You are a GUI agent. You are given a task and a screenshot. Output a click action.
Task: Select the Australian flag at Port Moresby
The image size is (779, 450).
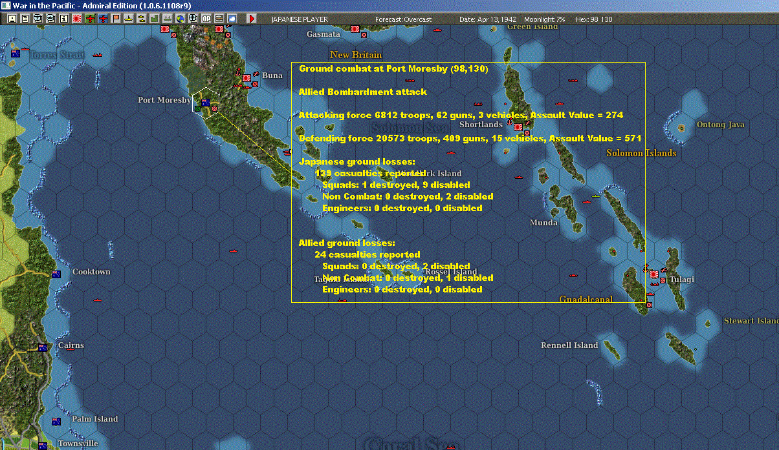tap(205, 102)
